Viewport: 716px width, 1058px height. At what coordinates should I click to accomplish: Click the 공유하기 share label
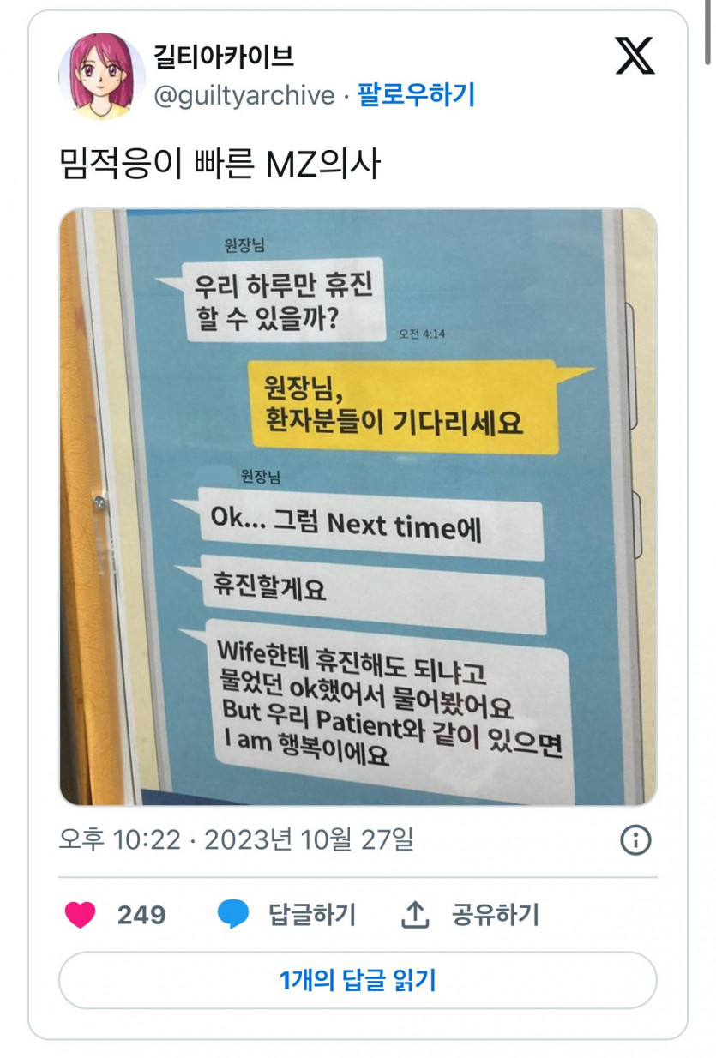(x=496, y=915)
